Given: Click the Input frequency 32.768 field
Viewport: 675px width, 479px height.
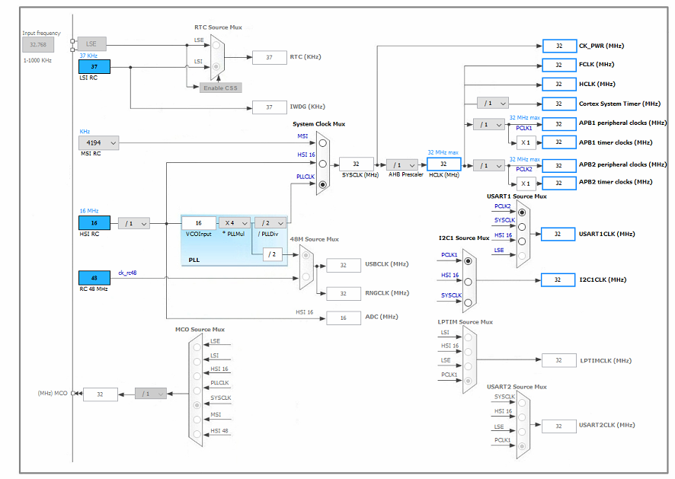Looking at the screenshot, I should 38,45.
